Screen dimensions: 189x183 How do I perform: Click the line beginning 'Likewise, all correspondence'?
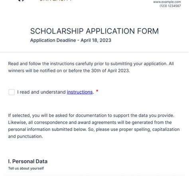[x=90, y=122]
